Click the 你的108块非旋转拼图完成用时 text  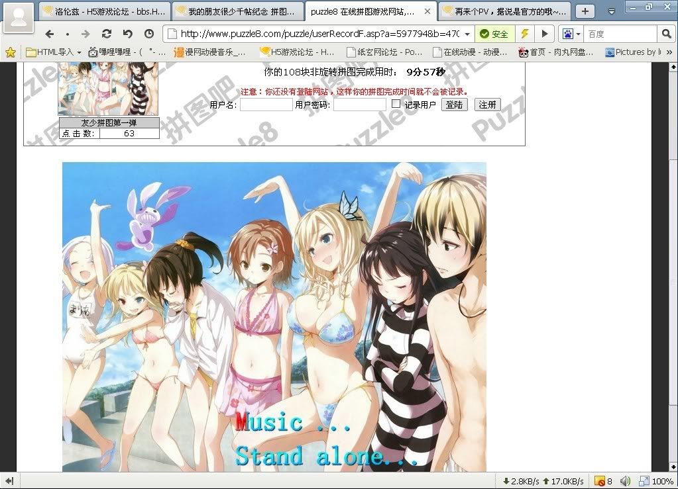click(330, 72)
